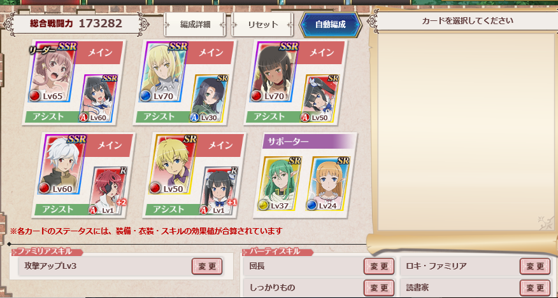
Task: Click the リセット reset button
Action: [262, 25]
